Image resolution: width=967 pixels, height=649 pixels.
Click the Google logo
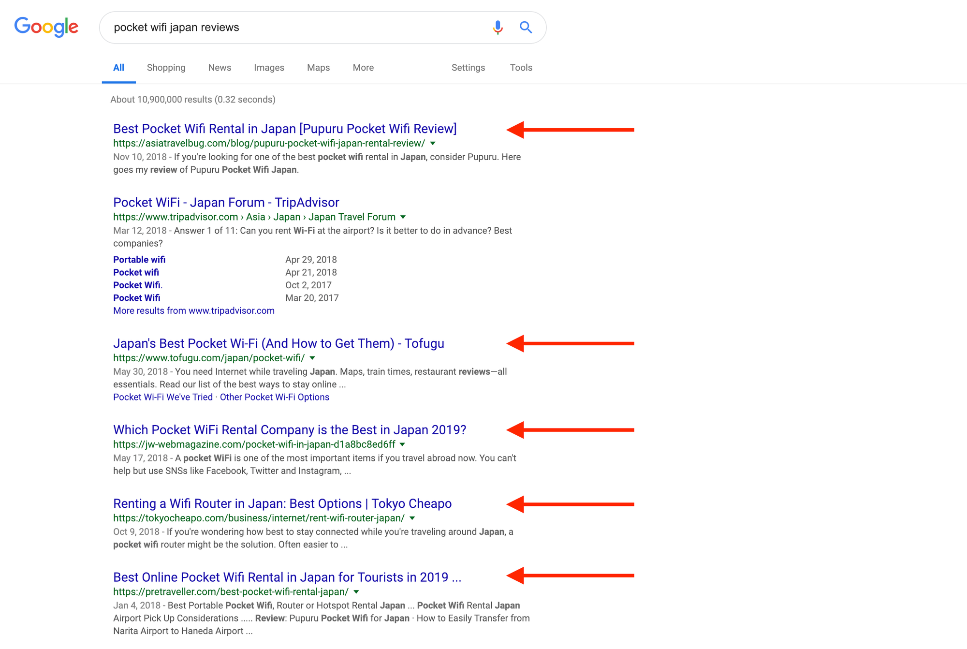46,27
